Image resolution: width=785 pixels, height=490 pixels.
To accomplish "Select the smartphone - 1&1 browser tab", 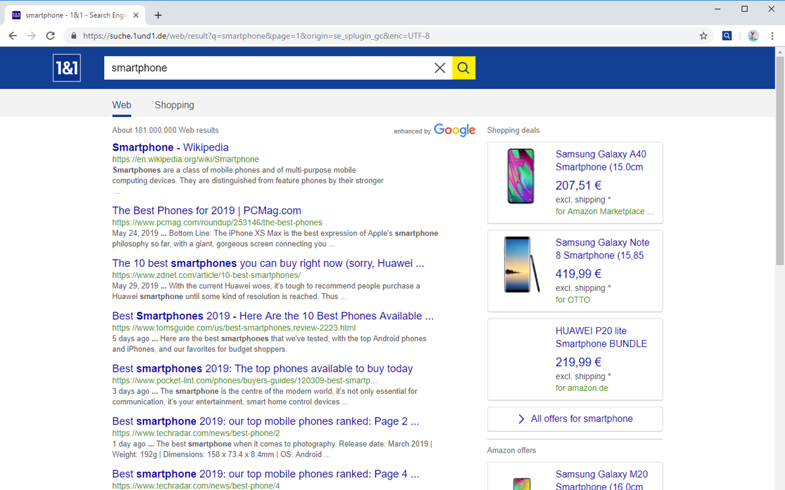I will pyautogui.click(x=75, y=15).
